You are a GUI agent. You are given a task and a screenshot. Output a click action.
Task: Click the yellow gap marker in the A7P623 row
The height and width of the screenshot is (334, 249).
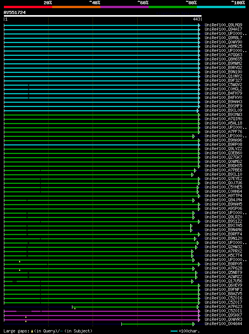pyautogui.click(x=75, y=308)
